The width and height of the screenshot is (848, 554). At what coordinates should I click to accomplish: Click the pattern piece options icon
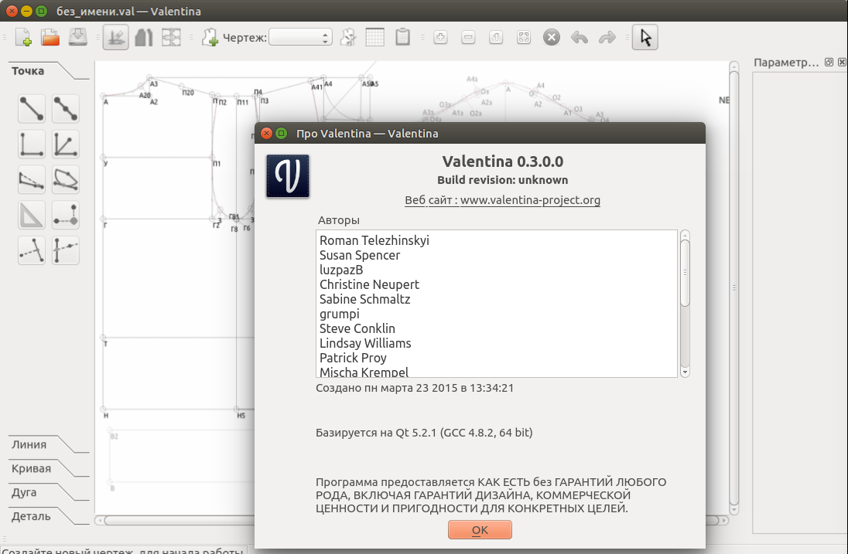tap(348, 37)
